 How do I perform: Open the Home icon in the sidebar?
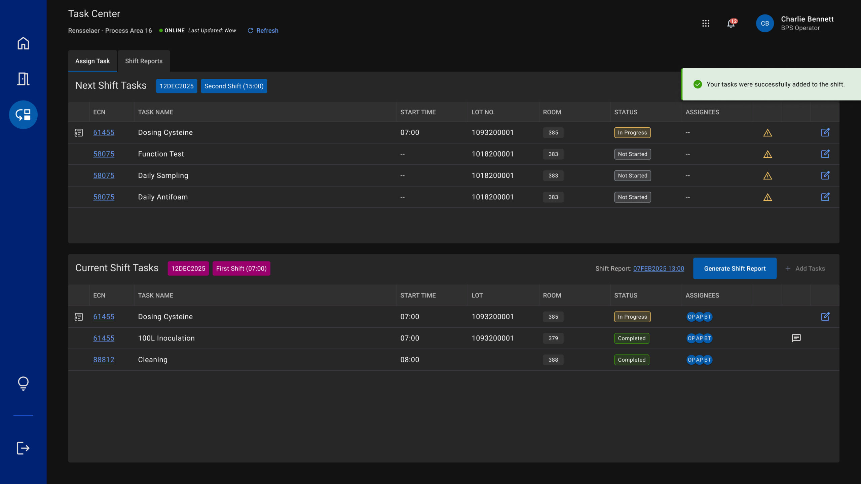[23, 43]
